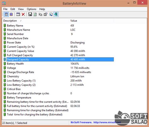Click battery icon beside Chemistry
149x127 pixels.
click(5, 76)
